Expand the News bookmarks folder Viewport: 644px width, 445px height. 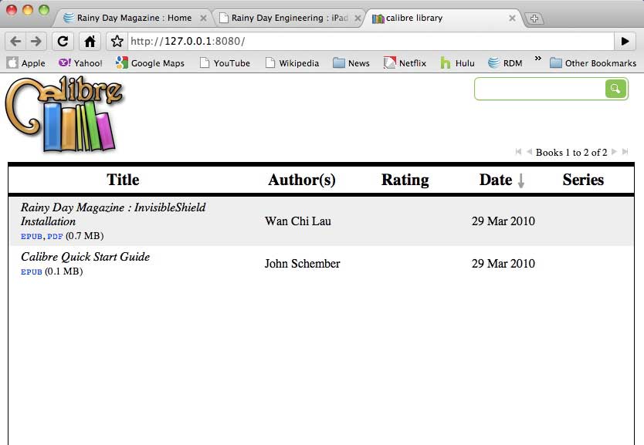[x=351, y=63]
